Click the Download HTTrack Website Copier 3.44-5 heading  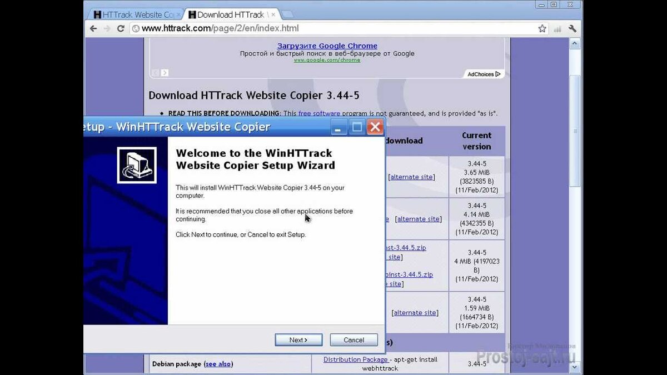[x=254, y=96]
